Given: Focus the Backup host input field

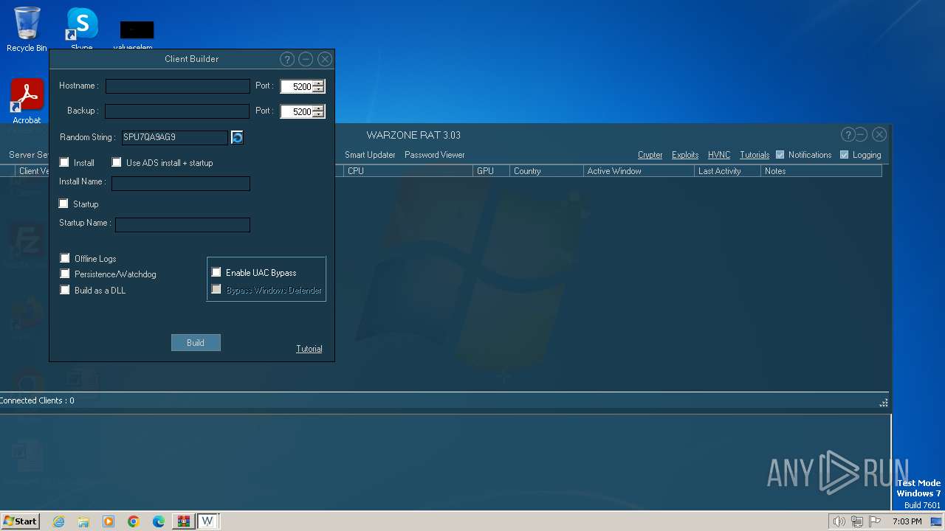Looking at the screenshot, I should pyautogui.click(x=177, y=111).
